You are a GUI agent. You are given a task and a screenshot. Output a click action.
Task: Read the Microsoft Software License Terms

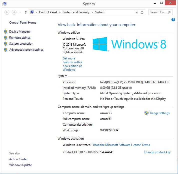tap(121, 145)
